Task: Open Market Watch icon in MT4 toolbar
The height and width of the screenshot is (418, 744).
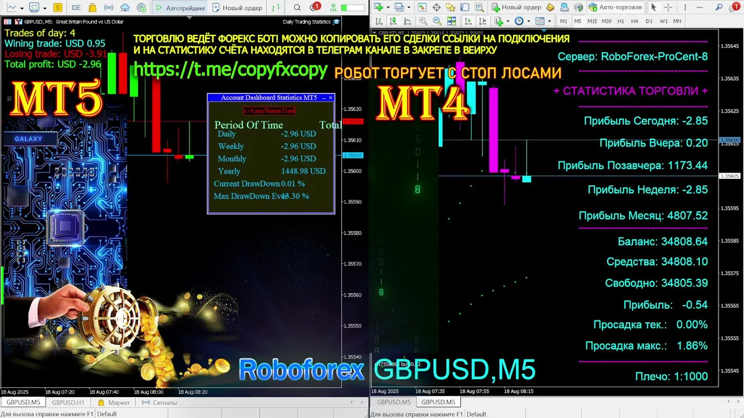Action: click(x=421, y=8)
